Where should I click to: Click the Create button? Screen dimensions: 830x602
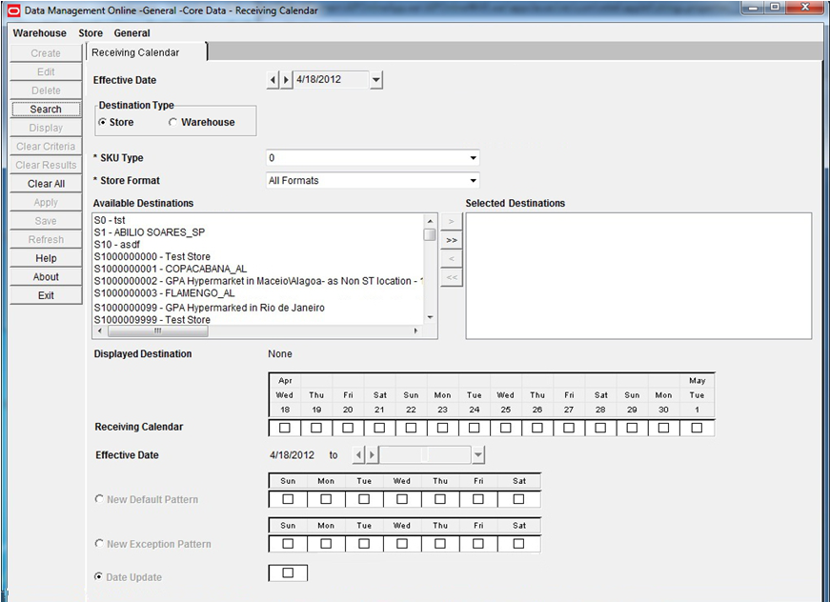coord(46,53)
